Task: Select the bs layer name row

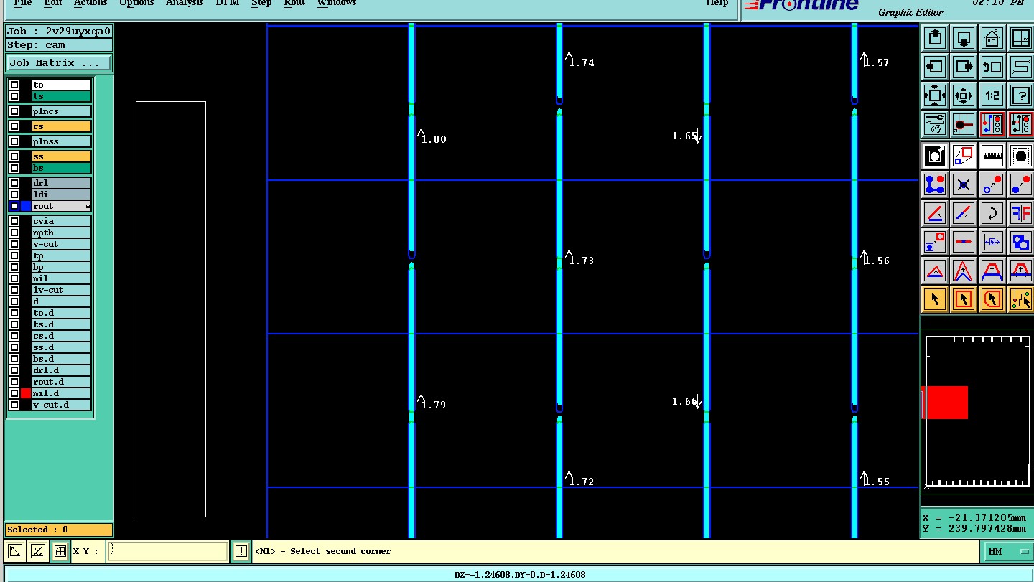Action: (x=62, y=168)
